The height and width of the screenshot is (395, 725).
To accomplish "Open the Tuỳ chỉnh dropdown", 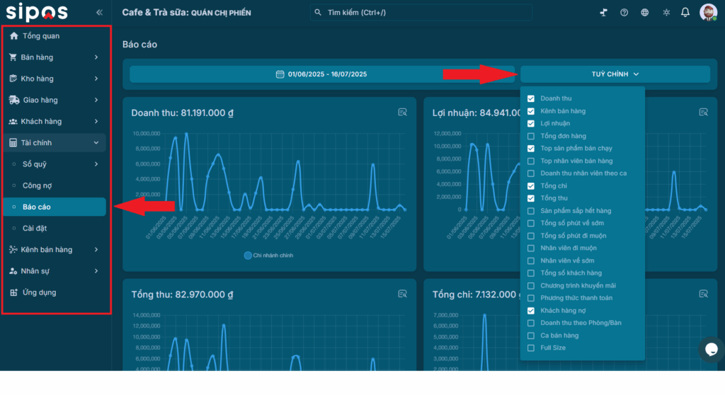I will pos(615,74).
